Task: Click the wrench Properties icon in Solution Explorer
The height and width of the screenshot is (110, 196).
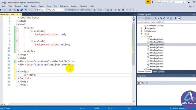Action: tap(175, 18)
